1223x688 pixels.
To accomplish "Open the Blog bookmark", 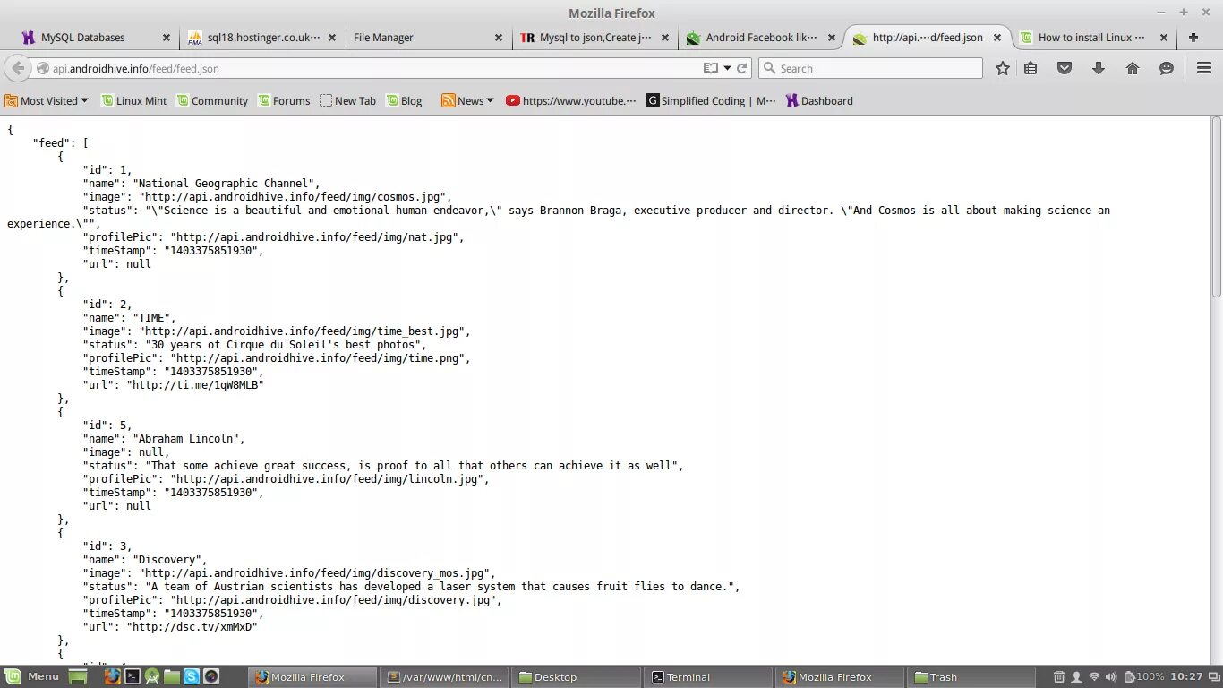I will (x=404, y=101).
